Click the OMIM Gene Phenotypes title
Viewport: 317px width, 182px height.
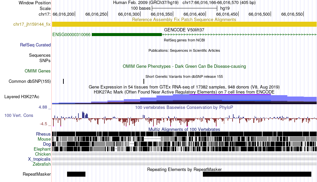tap(184, 66)
